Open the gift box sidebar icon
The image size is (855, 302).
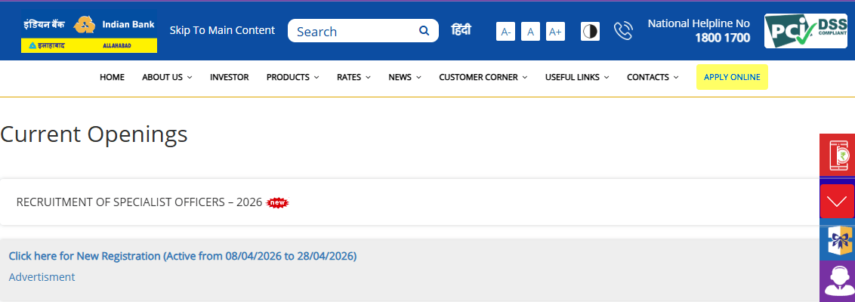coord(837,242)
